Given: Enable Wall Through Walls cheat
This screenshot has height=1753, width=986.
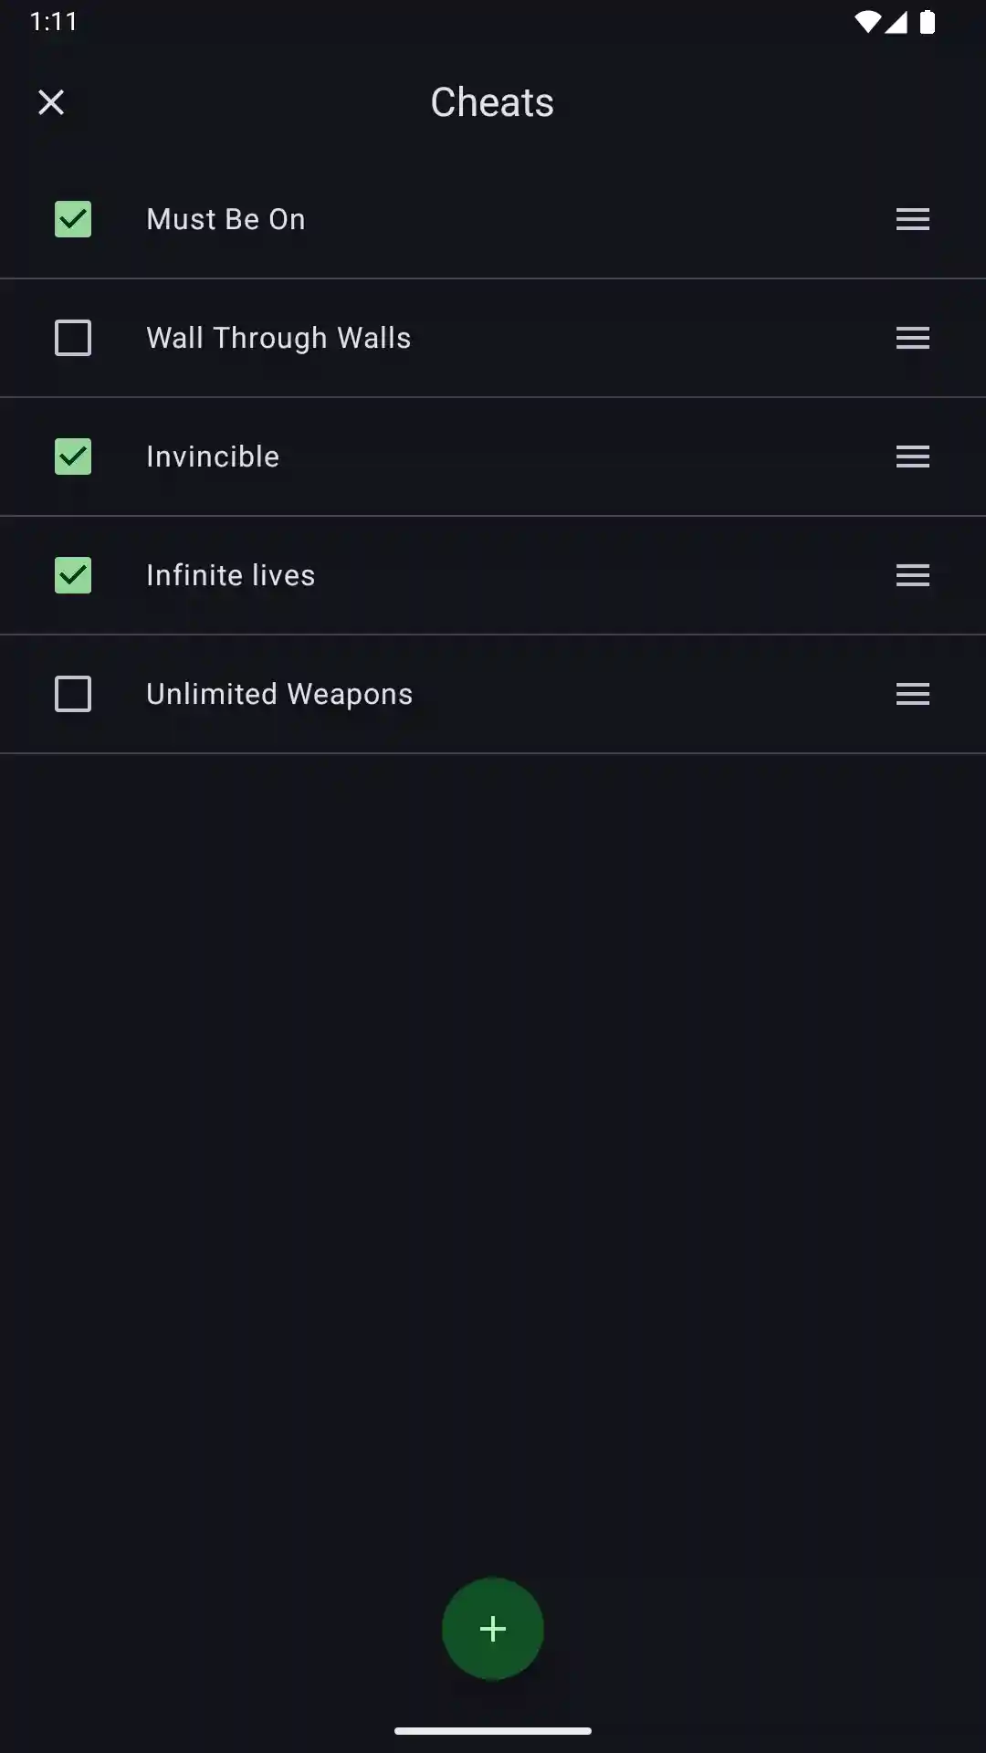Looking at the screenshot, I should (73, 338).
